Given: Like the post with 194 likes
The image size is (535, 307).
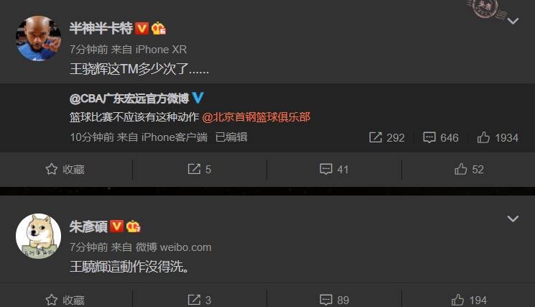Looking at the screenshot, I should coord(469,300).
